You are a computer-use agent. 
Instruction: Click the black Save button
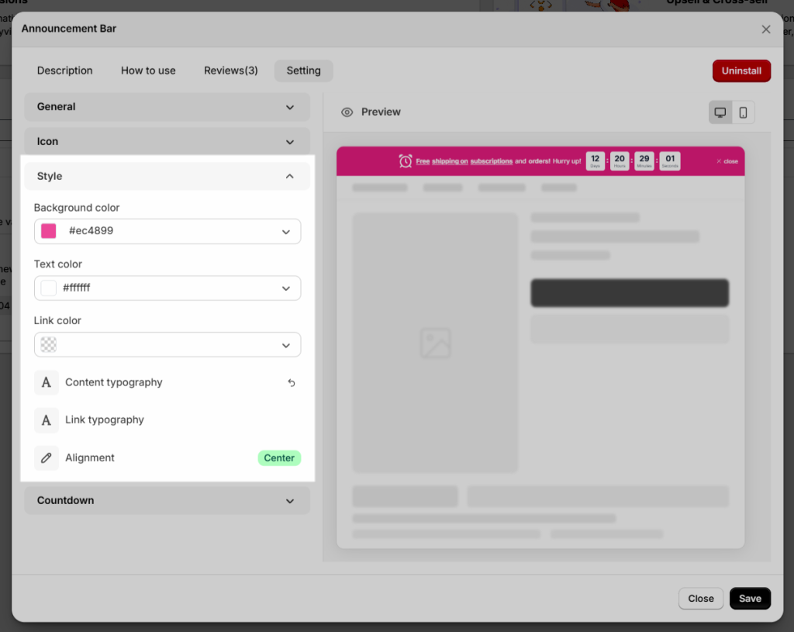coord(750,599)
